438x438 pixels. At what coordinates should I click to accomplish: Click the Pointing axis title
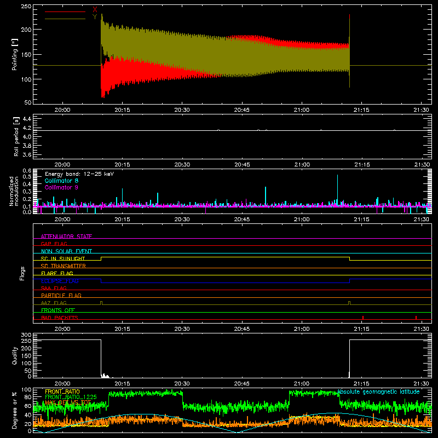pyautogui.click(x=15, y=54)
